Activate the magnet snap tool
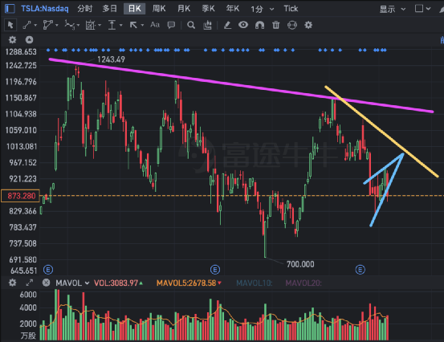 tap(259, 25)
